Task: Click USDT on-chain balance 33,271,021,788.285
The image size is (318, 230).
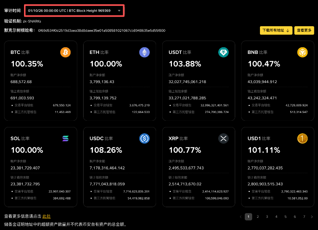Action: click(187, 98)
